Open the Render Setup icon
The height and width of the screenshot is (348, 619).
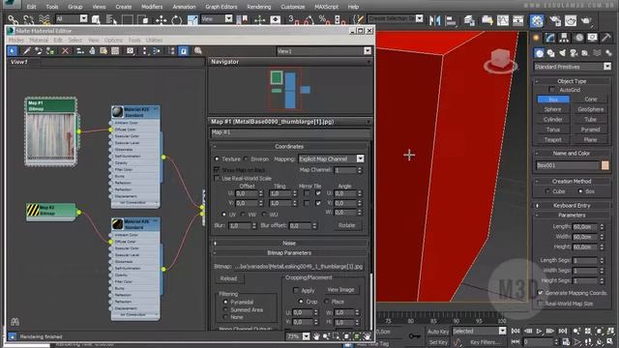pos(555,20)
